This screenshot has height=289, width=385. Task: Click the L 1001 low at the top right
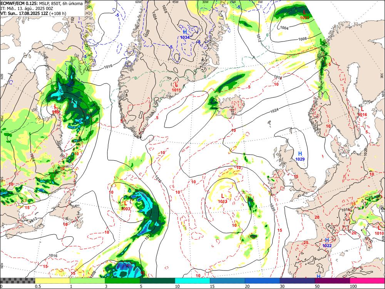coord(305,15)
